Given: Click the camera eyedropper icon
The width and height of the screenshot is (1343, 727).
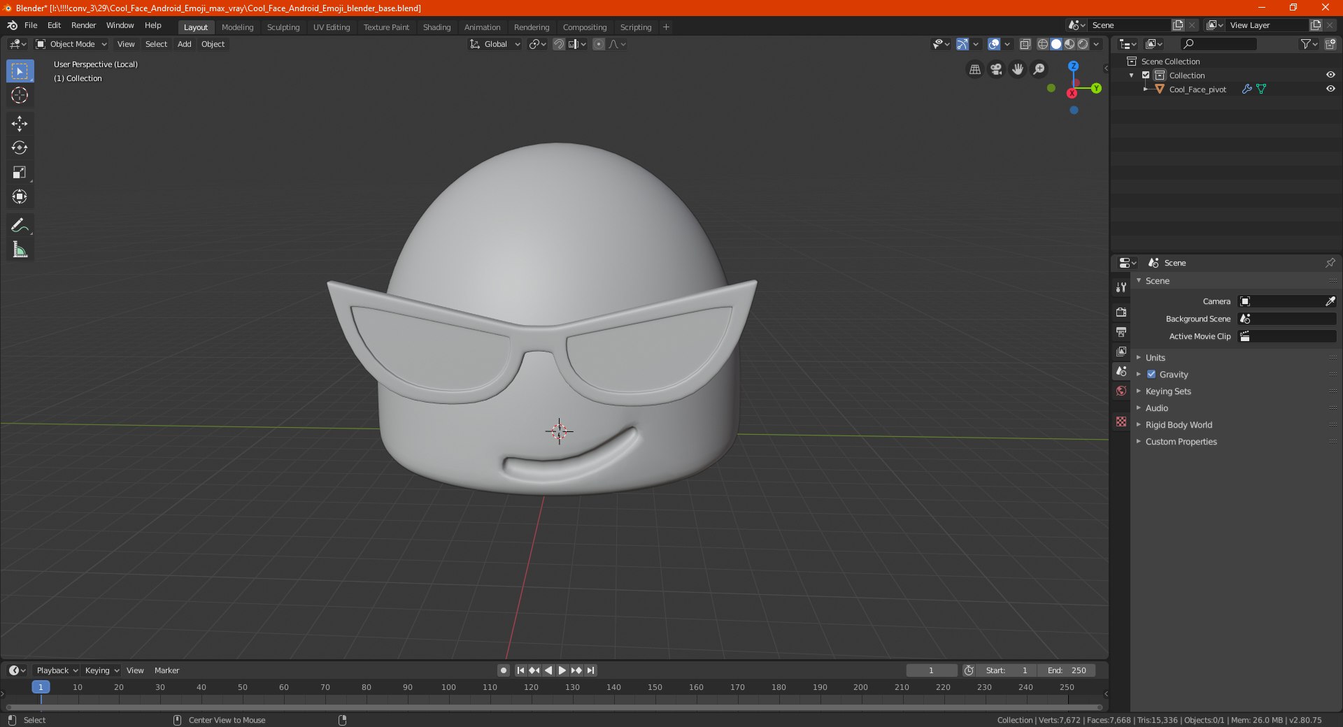Looking at the screenshot, I should 1330,301.
